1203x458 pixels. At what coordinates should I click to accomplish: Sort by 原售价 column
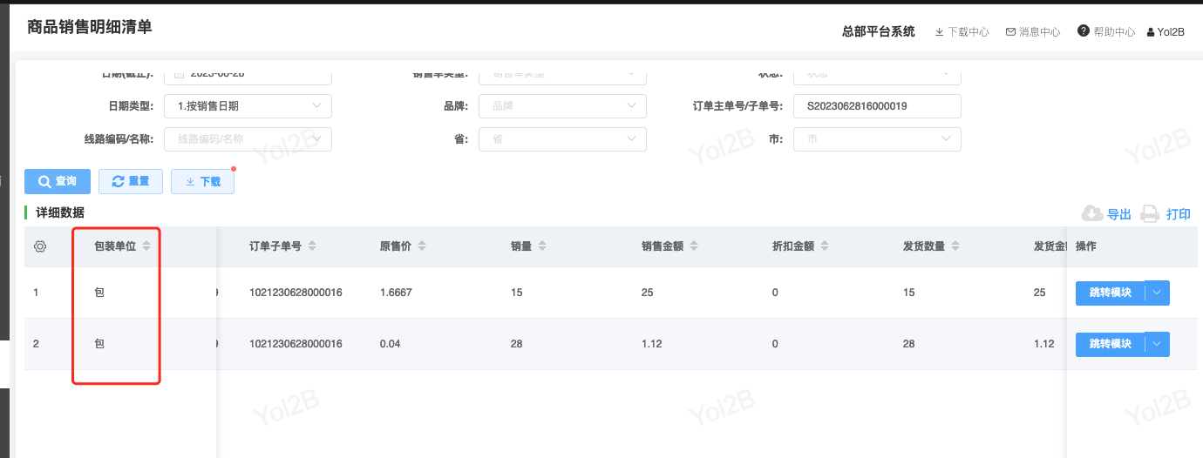[422, 246]
